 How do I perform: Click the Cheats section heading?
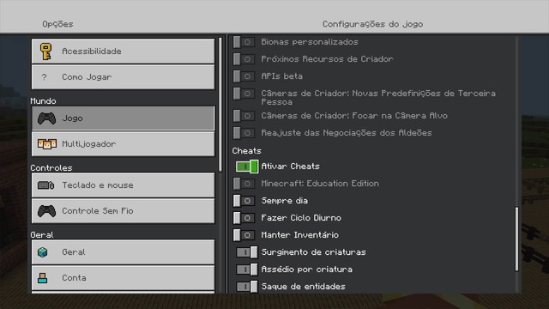pos(246,151)
